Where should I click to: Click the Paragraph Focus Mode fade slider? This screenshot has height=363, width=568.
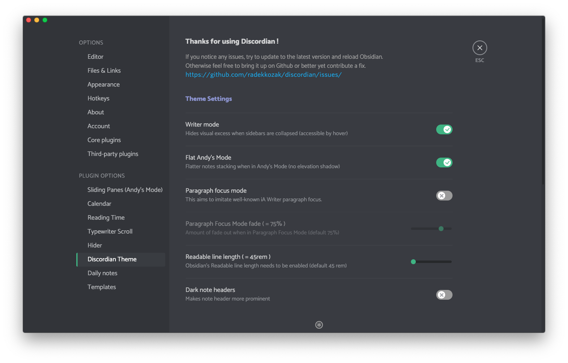coord(431,229)
